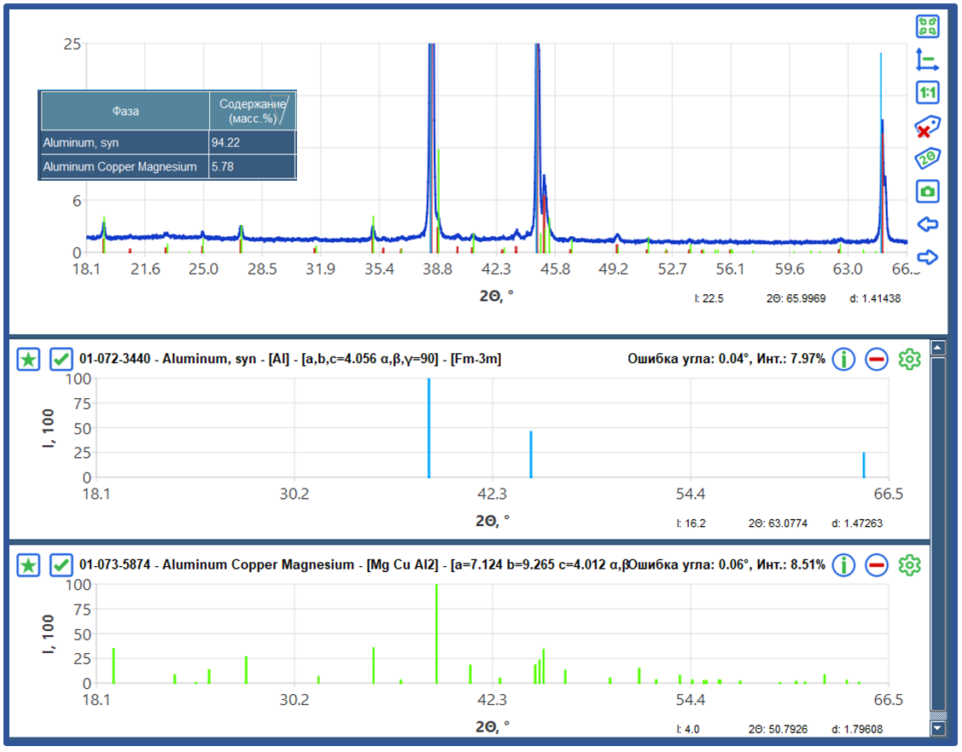Open info for the Aluminum, syn phase
Image resolution: width=962 pixels, height=752 pixels.
point(843,359)
